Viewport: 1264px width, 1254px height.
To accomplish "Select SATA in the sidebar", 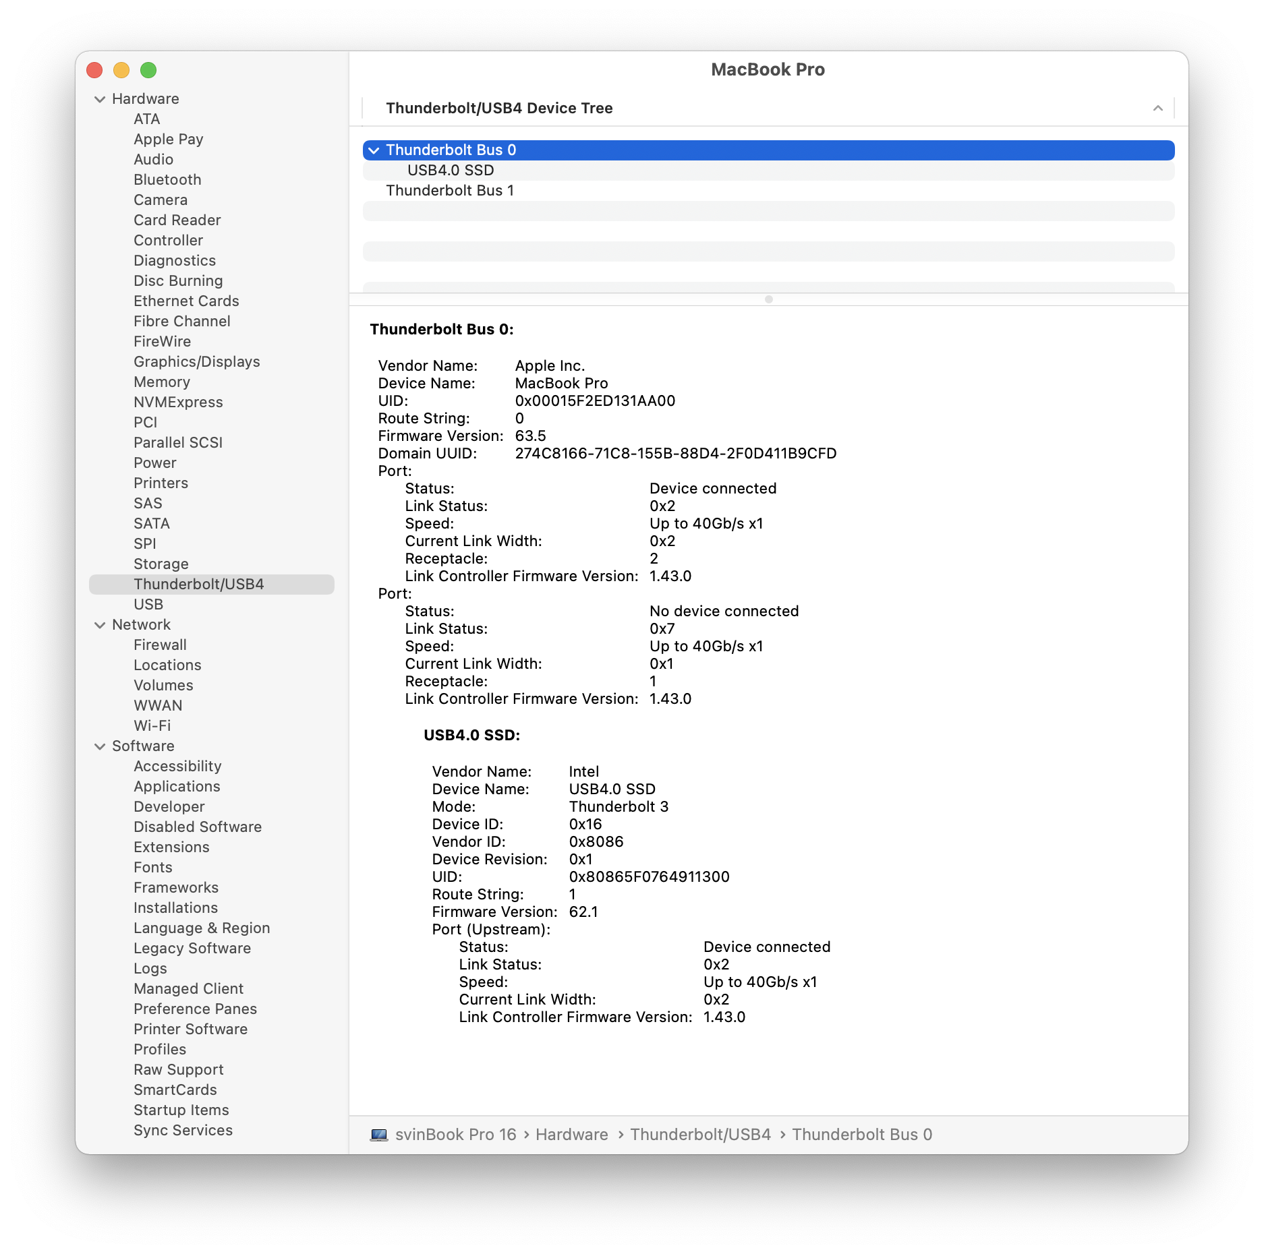I will tap(151, 524).
